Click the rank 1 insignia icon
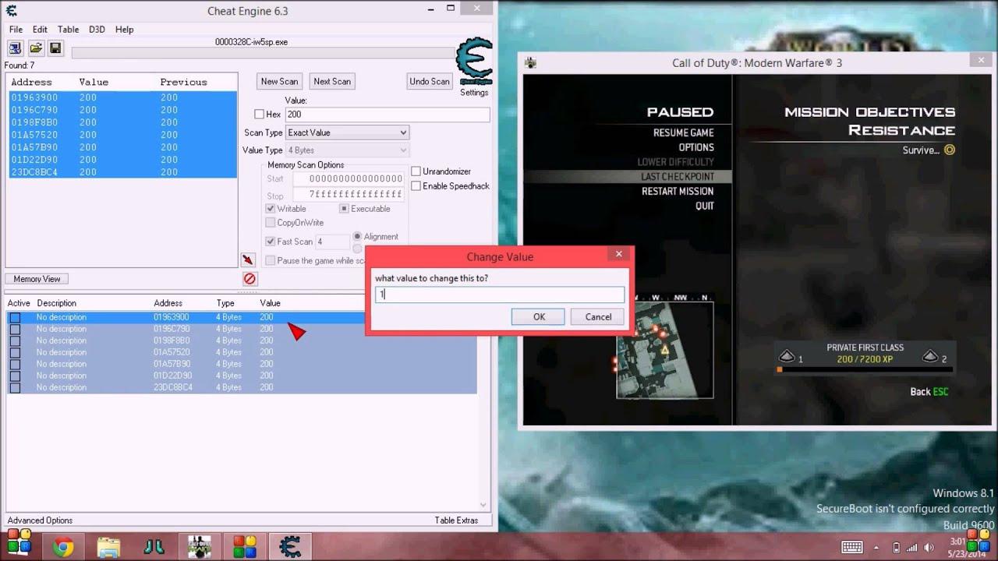The height and width of the screenshot is (561, 998). (787, 357)
